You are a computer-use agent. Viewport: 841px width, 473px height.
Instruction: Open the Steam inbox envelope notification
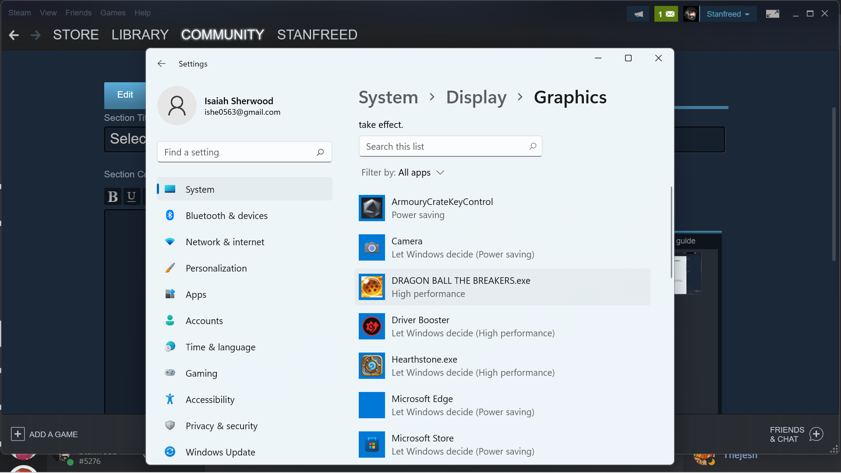pyautogui.click(x=666, y=14)
